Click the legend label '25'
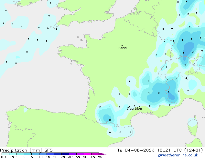Screen dimensions: 205x158 pos(63,157)
